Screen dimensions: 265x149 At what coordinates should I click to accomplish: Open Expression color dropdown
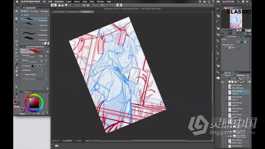tap(232, 48)
